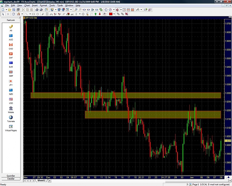Click the FastLook panel header button

click(11, 20)
